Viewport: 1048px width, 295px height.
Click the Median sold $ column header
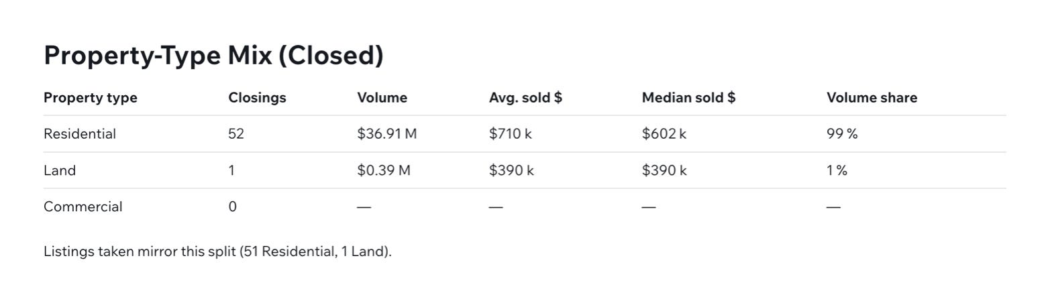click(x=688, y=98)
